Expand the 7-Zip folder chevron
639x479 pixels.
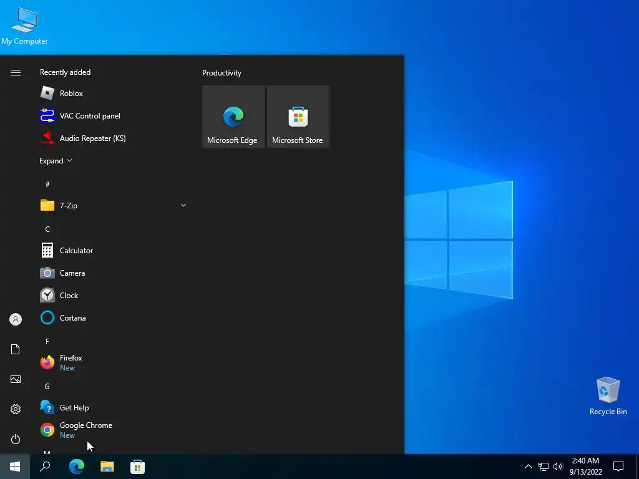tap(183, 205)
